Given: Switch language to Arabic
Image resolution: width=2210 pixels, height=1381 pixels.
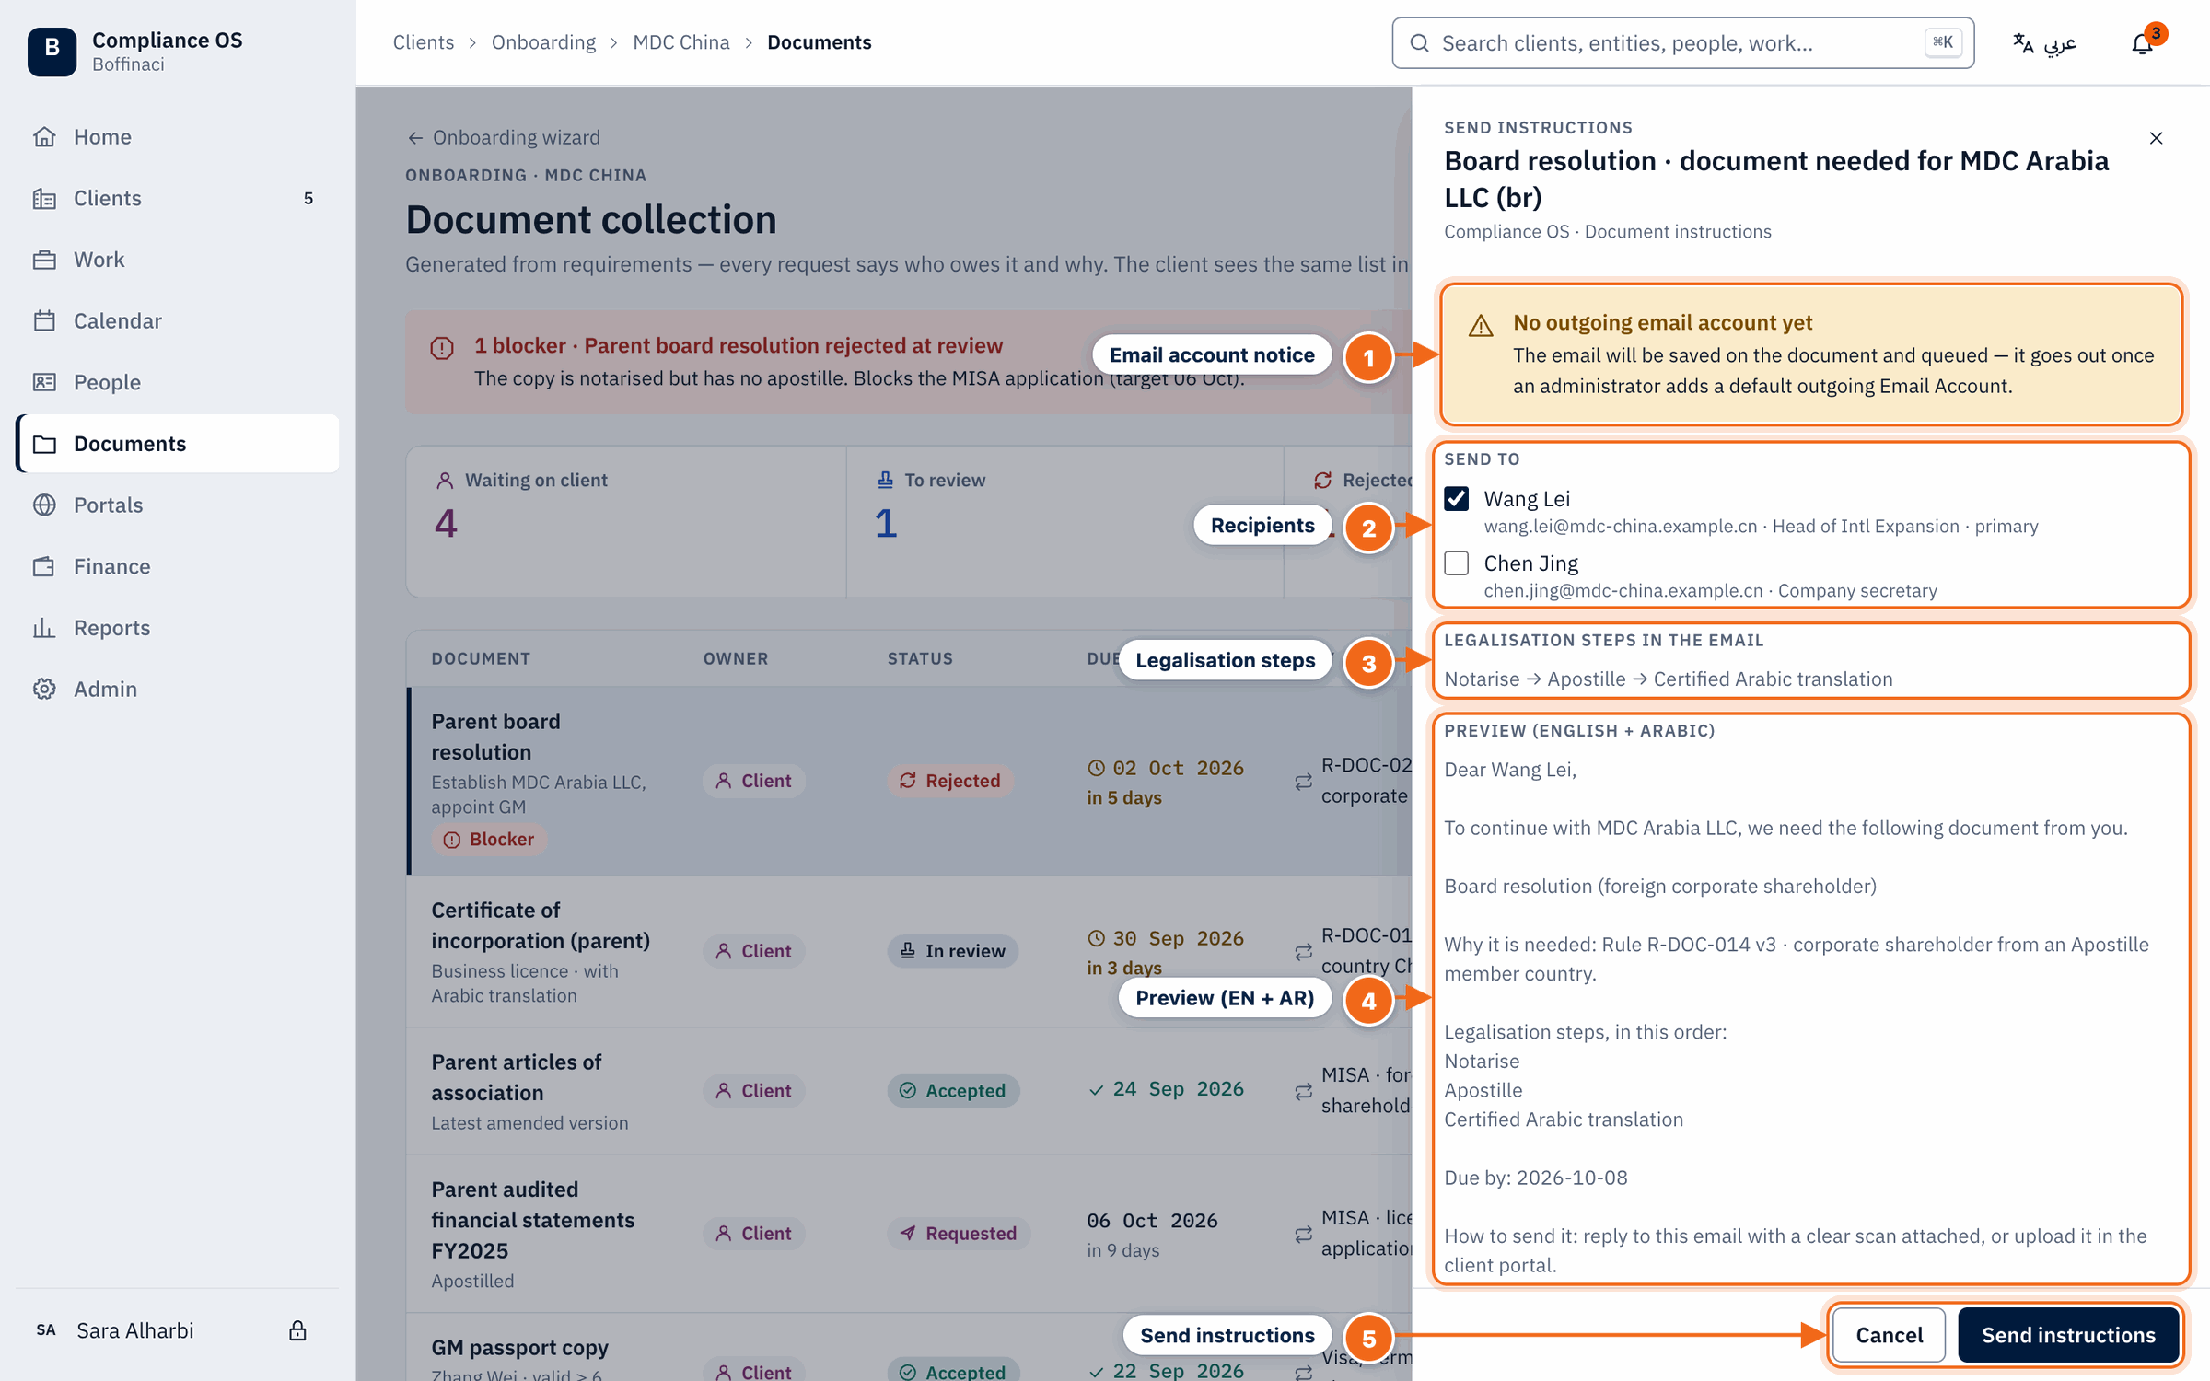Looking at the screenshot, I should click(2044, 43).
